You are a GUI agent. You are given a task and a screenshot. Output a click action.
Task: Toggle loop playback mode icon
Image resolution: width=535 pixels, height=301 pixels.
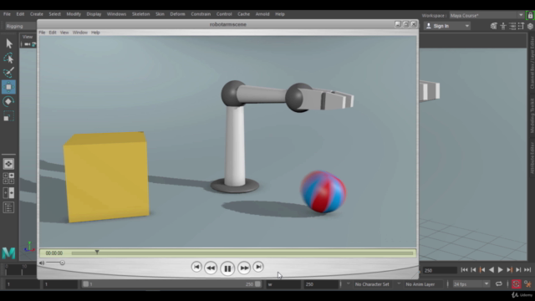(499, 284)
